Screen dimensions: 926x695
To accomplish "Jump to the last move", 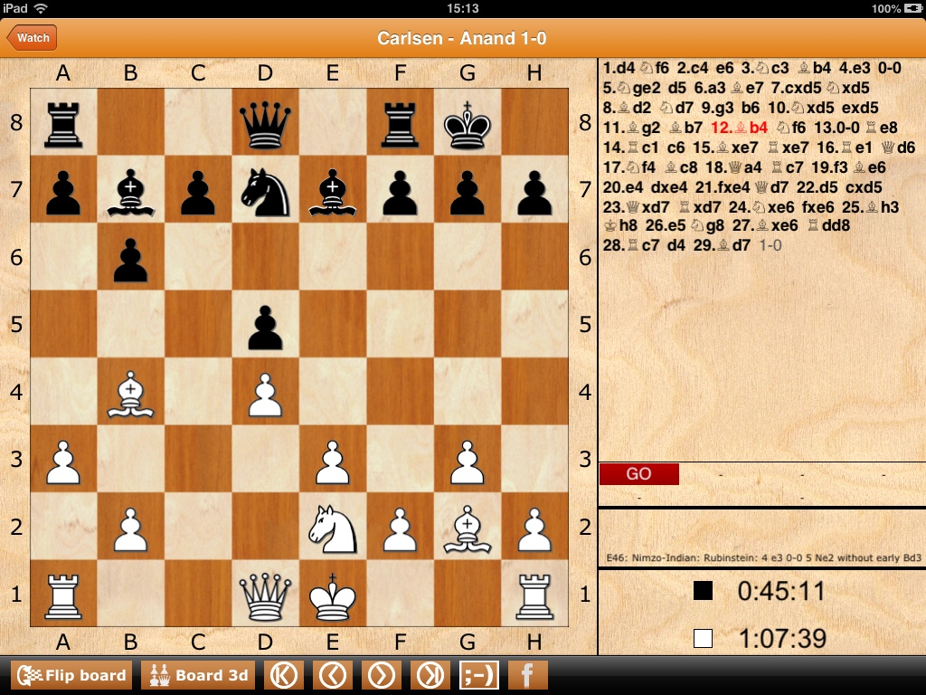I will click(x=430, y=675).
